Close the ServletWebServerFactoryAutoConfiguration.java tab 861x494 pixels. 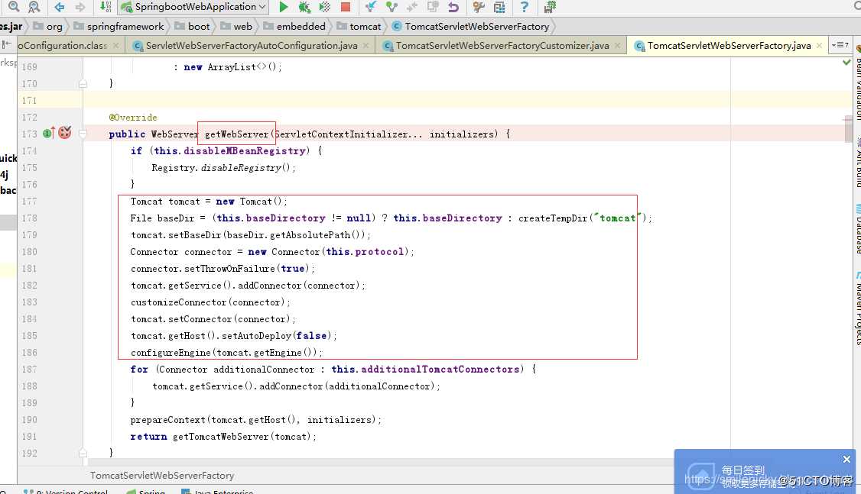366,46
